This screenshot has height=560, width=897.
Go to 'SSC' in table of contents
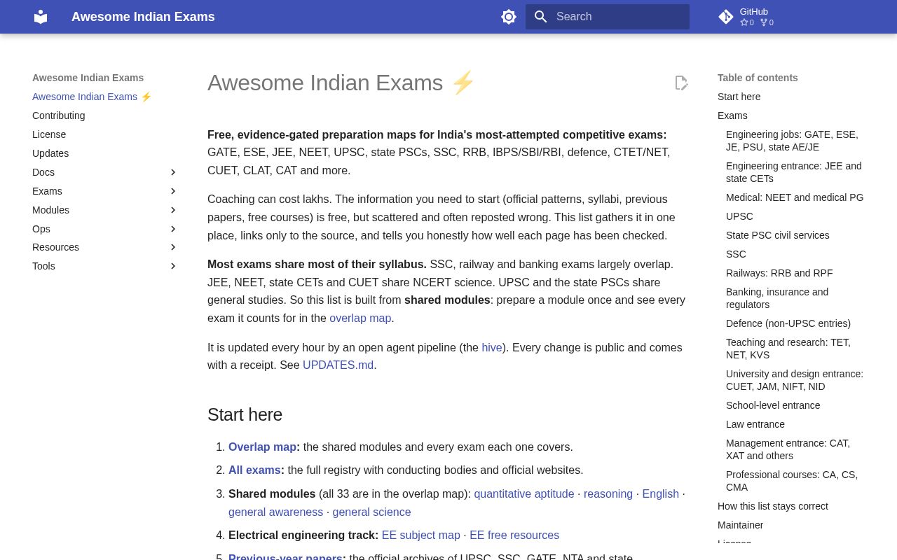[x=736, y=254]
